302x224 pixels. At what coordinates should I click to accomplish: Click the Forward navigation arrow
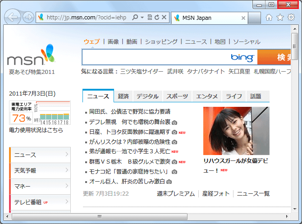(28, 18)
